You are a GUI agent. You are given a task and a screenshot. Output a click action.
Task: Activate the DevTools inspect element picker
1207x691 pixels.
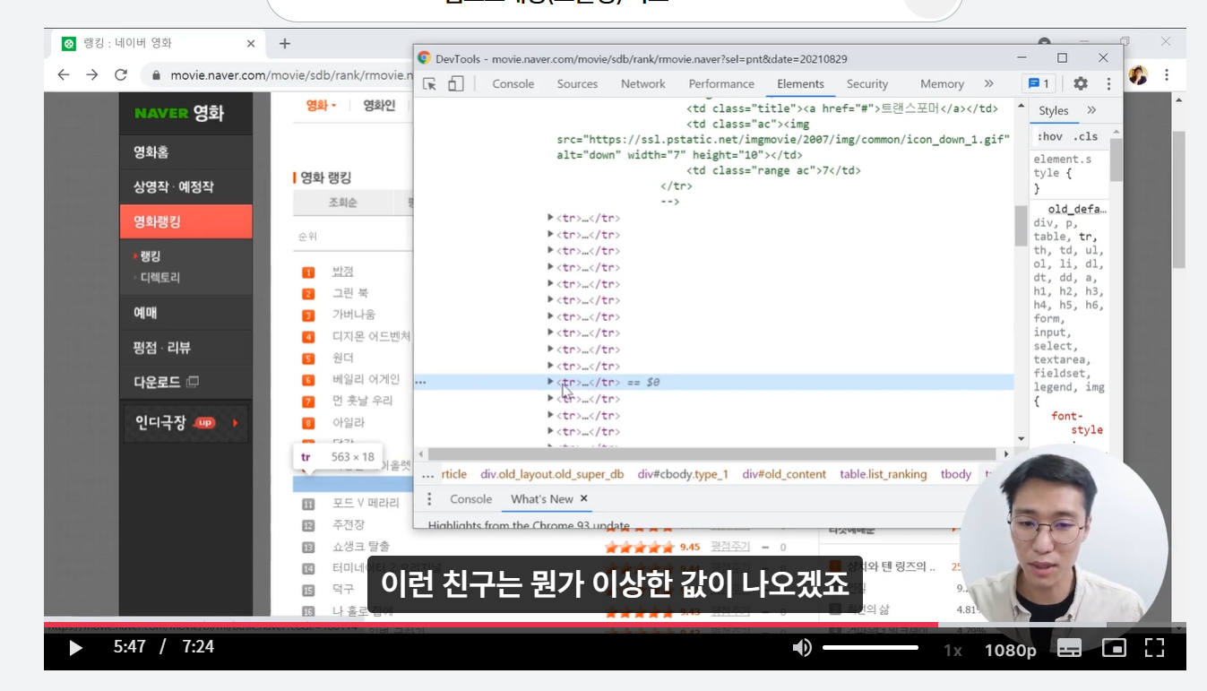(430, 83)
